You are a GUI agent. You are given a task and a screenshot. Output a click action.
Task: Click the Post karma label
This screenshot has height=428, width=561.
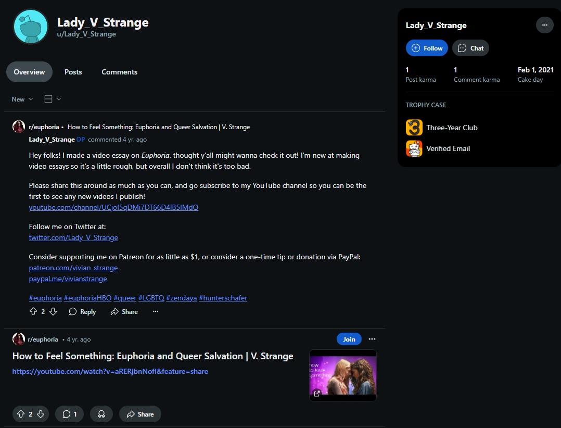click(420, 80)
